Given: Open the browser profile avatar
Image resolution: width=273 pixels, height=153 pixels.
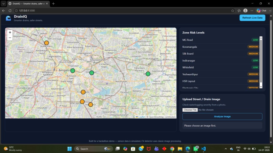Looking at the screenshot, I should point(245,10).
